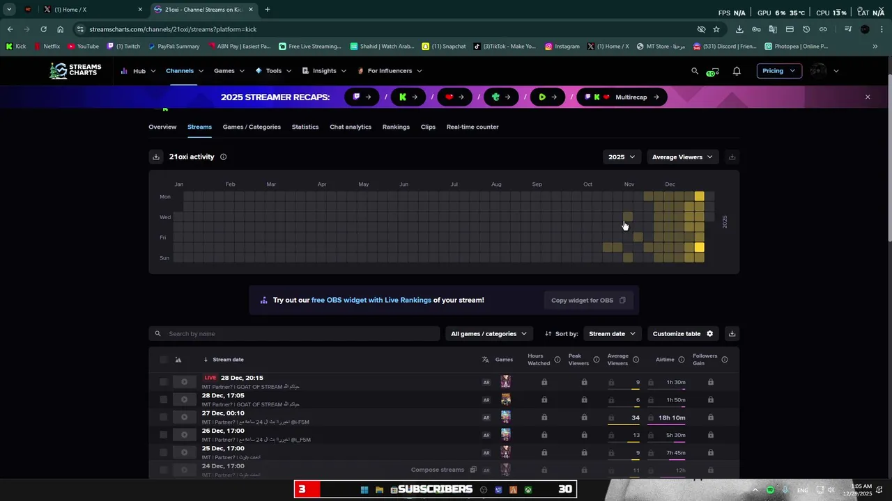
Task: Toggle the select-all checkbox in table header
Action: click(164, 360)
